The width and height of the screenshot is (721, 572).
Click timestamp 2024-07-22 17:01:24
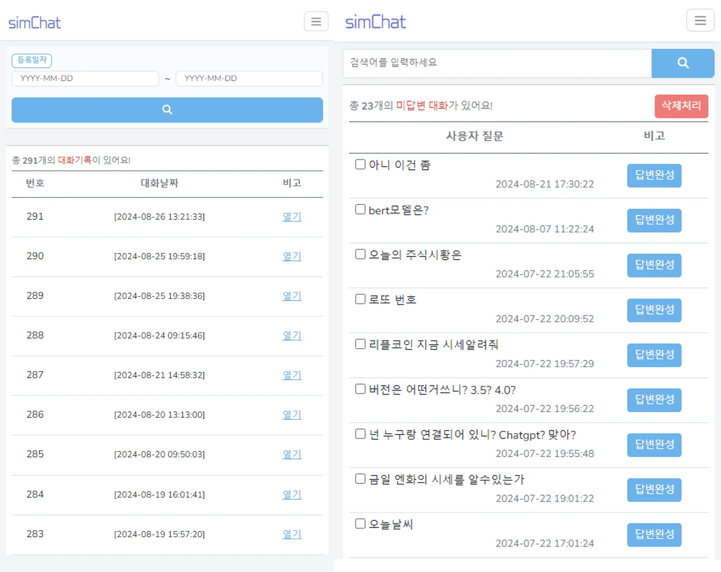pos(545,543)
